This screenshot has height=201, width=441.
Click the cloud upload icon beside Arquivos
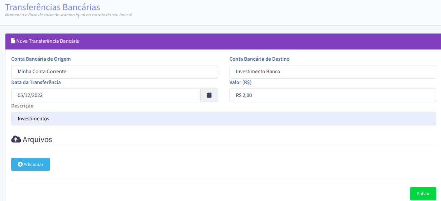tap(16, 139)
